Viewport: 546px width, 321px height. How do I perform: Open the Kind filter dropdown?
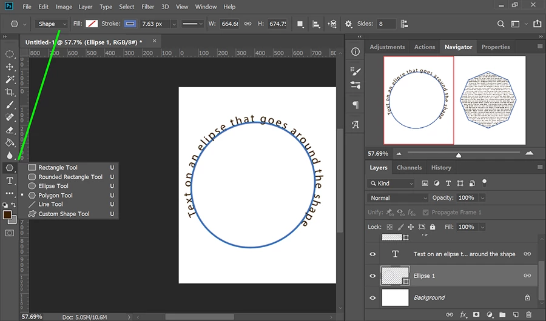pyautogui.click(x=391, y=184)
